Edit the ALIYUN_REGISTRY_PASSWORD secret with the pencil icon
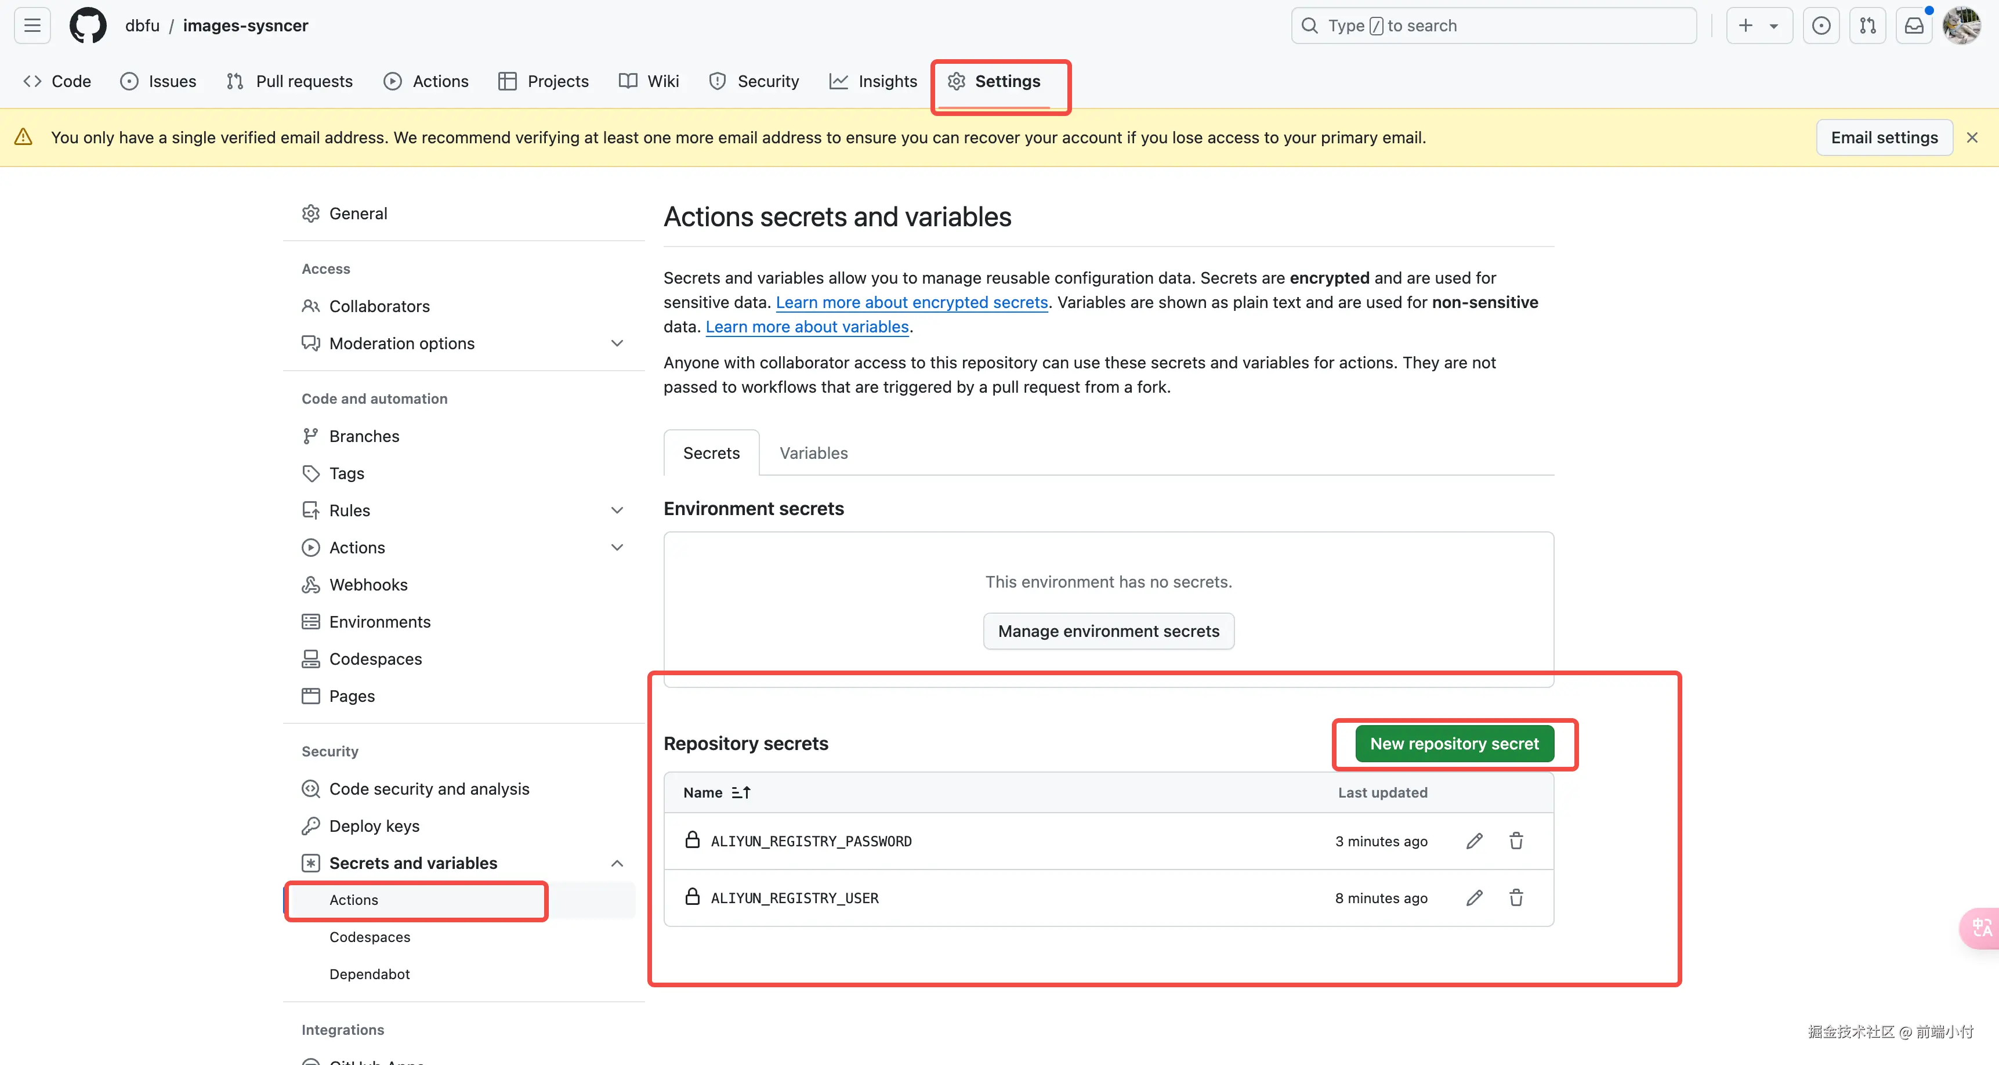Screen dimensions: 1999x1065 (x=1475, y=841)
